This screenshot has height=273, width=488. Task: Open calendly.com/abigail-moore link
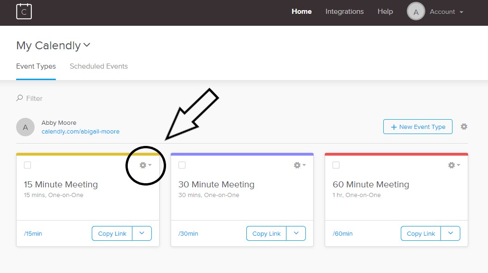click(x=80, y=131)
